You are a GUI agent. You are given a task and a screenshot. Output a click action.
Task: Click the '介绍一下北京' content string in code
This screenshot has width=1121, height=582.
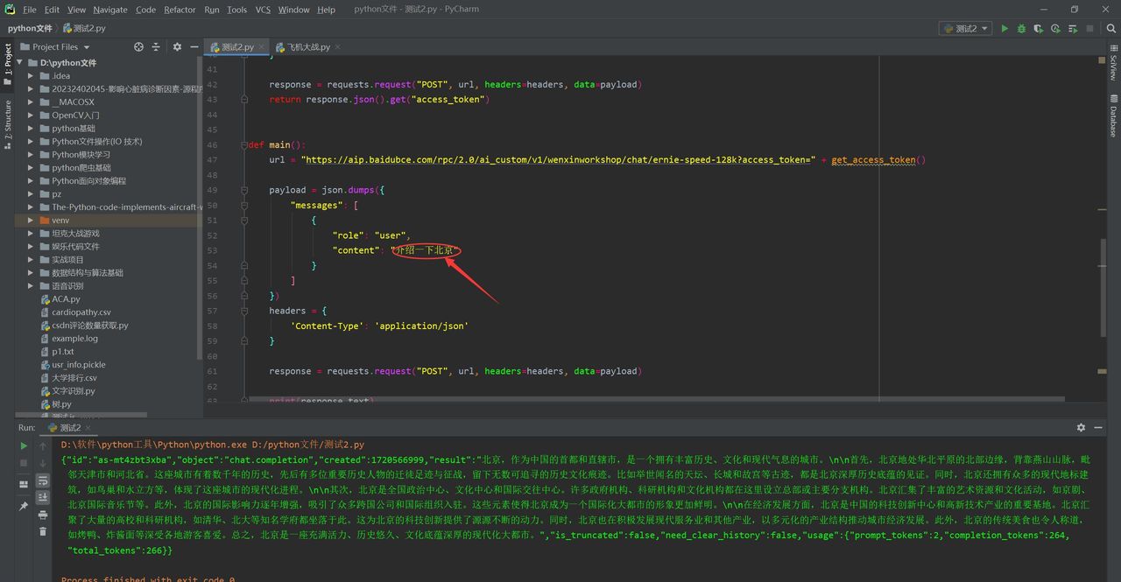pos(426,250)
